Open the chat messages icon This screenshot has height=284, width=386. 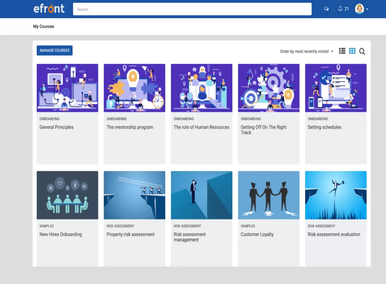coord(326,8)
